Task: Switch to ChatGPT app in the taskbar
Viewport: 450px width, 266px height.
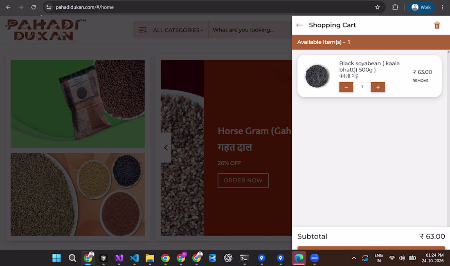Action: click(x=228, y=258)
